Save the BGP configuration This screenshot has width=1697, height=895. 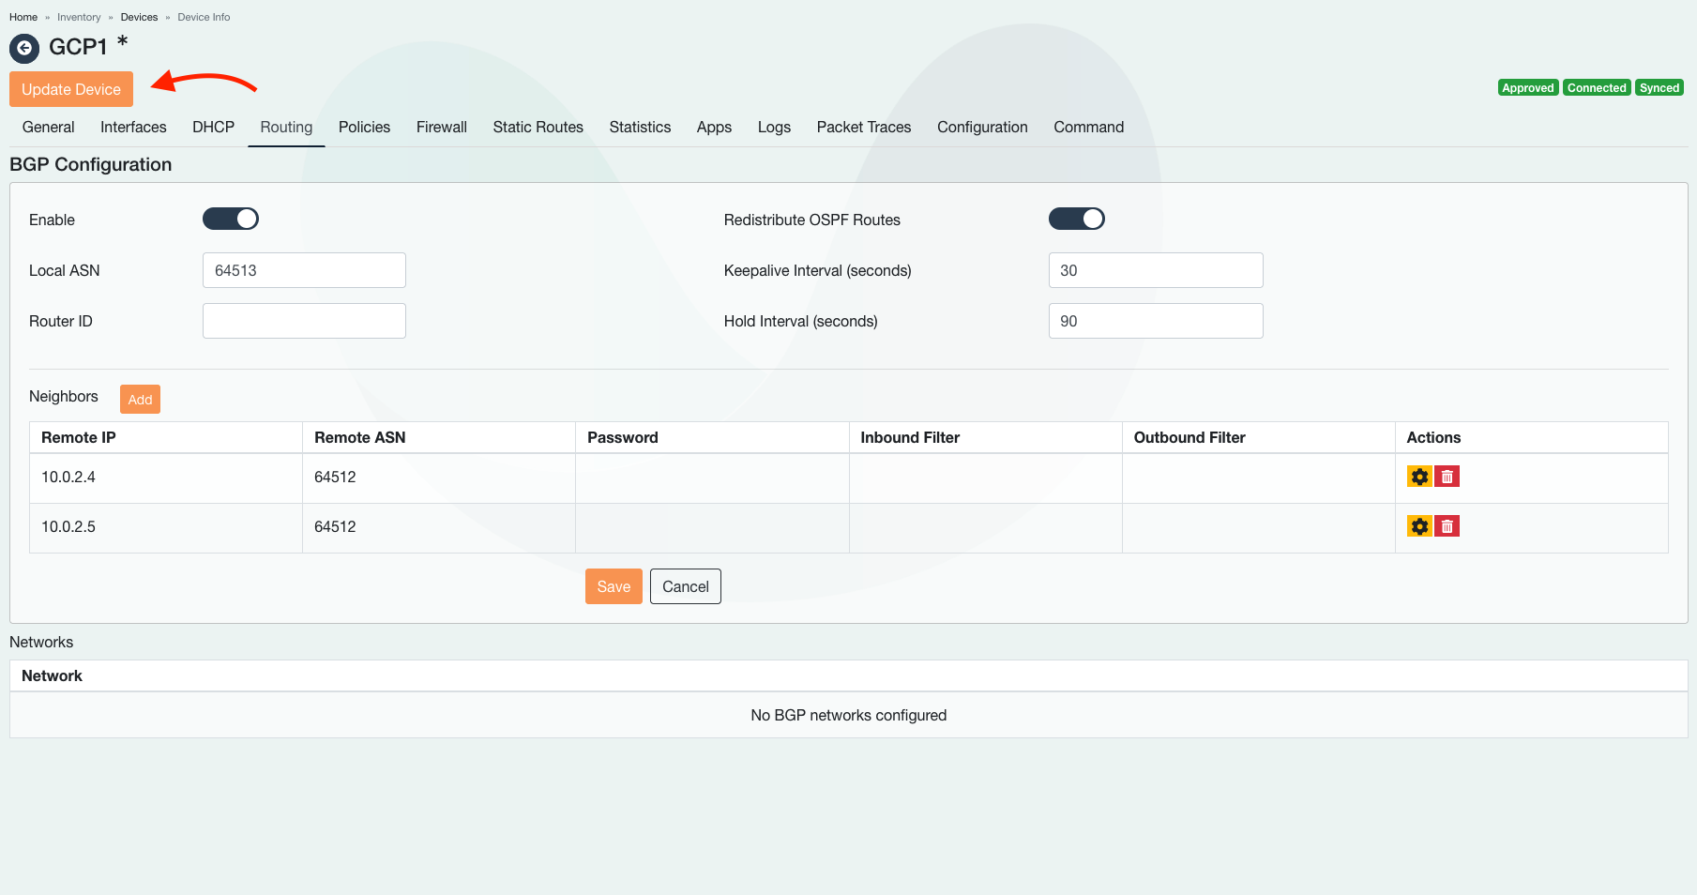(x=614, y=586)
